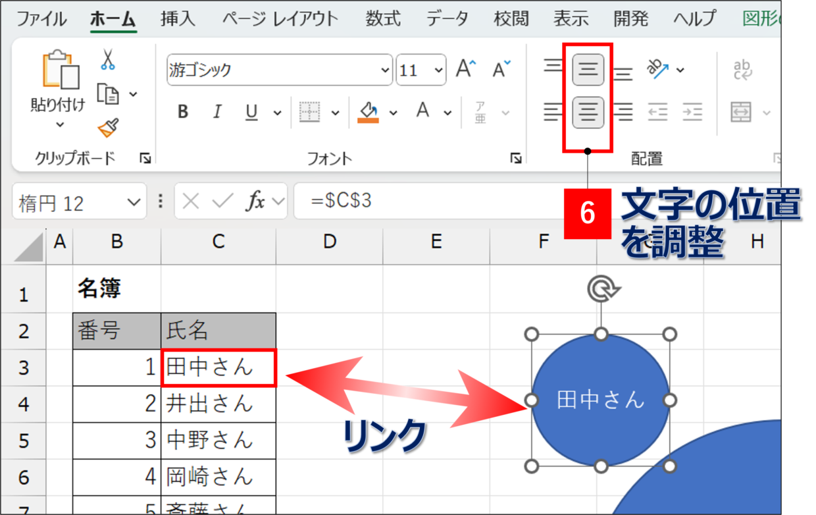Select row header 4

[x=24, y=404]
